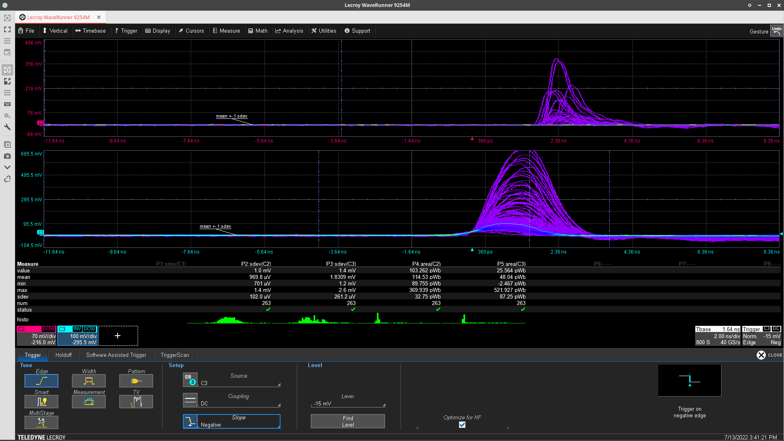The height and width of the screenshot is (441, 784).
Task: Select the Pattern trigger type icon
Action: [136, 381]
